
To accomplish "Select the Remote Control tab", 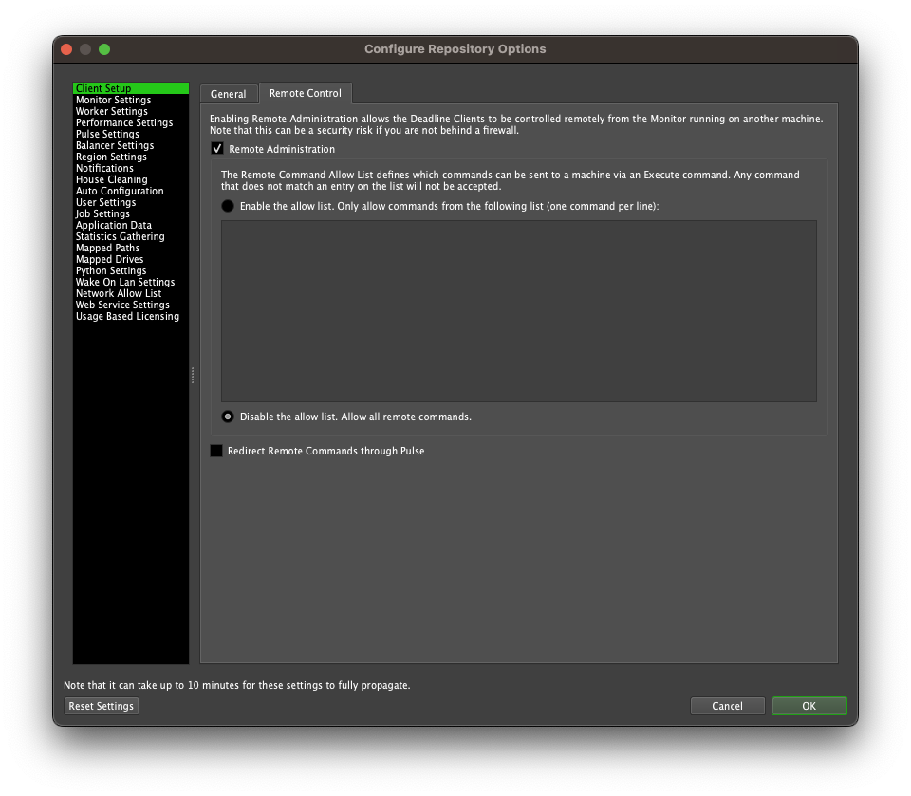I will (x=306, y=93).
